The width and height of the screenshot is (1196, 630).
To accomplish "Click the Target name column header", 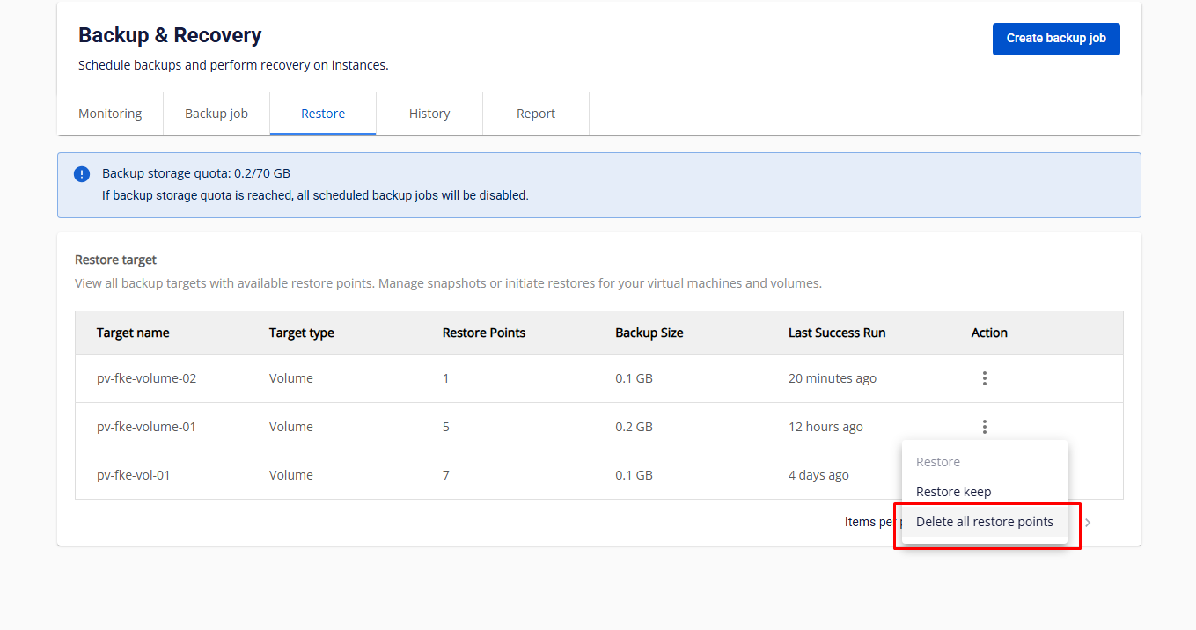I will (x=133, y=333).
